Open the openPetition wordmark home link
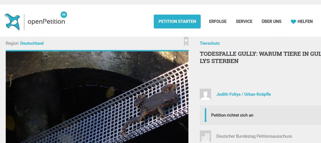The width and height of the screenshot is (321, 143). [x=46, y=22]
